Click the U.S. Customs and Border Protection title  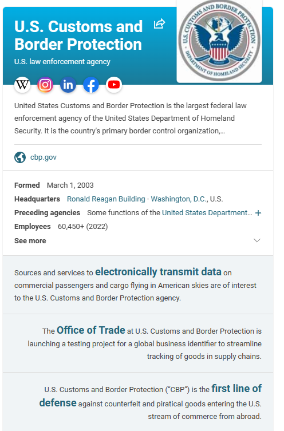click(x=78, y=35)
